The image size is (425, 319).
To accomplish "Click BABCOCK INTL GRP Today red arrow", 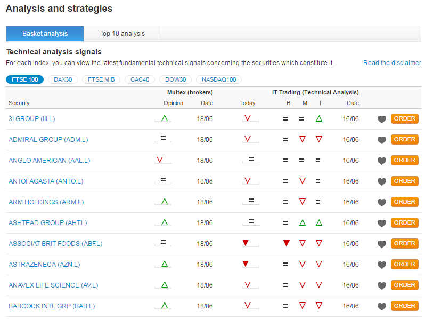I will coord(248,305).
